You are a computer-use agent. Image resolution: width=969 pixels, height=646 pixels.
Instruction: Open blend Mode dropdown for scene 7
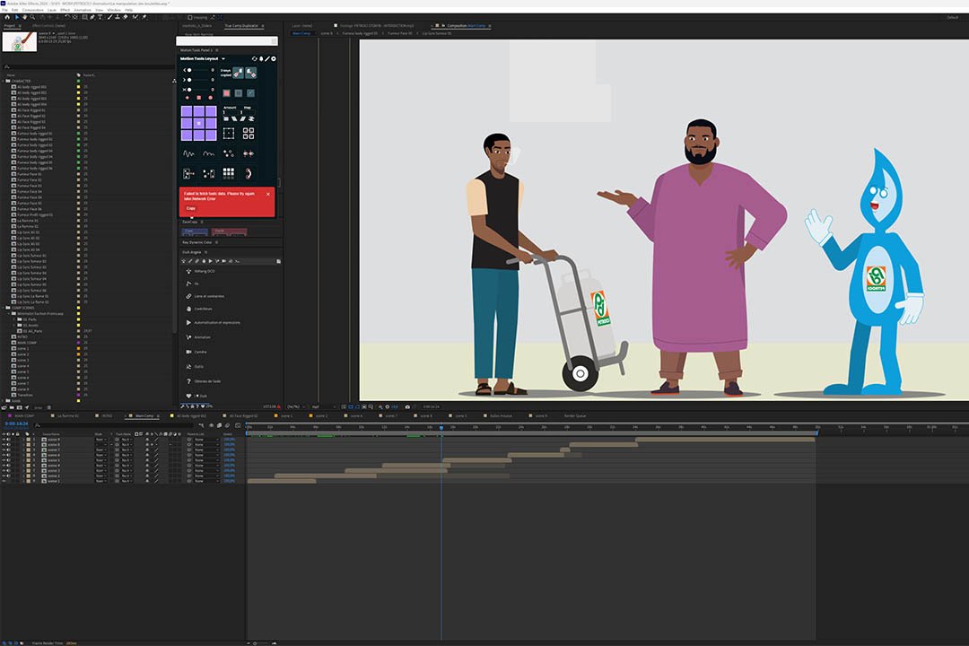100,450
